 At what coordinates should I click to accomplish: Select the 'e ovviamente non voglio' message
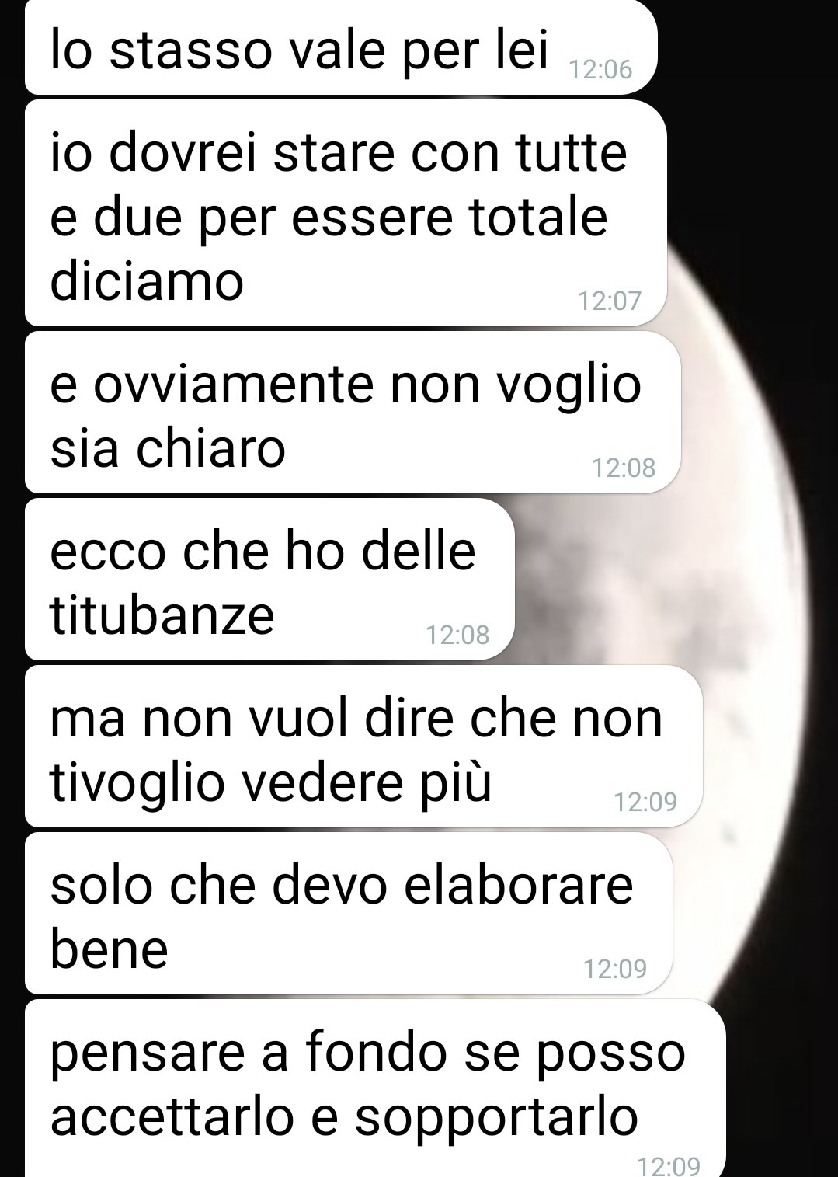click(353, 413)
